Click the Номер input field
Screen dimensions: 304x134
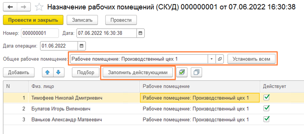pos(40,33)
